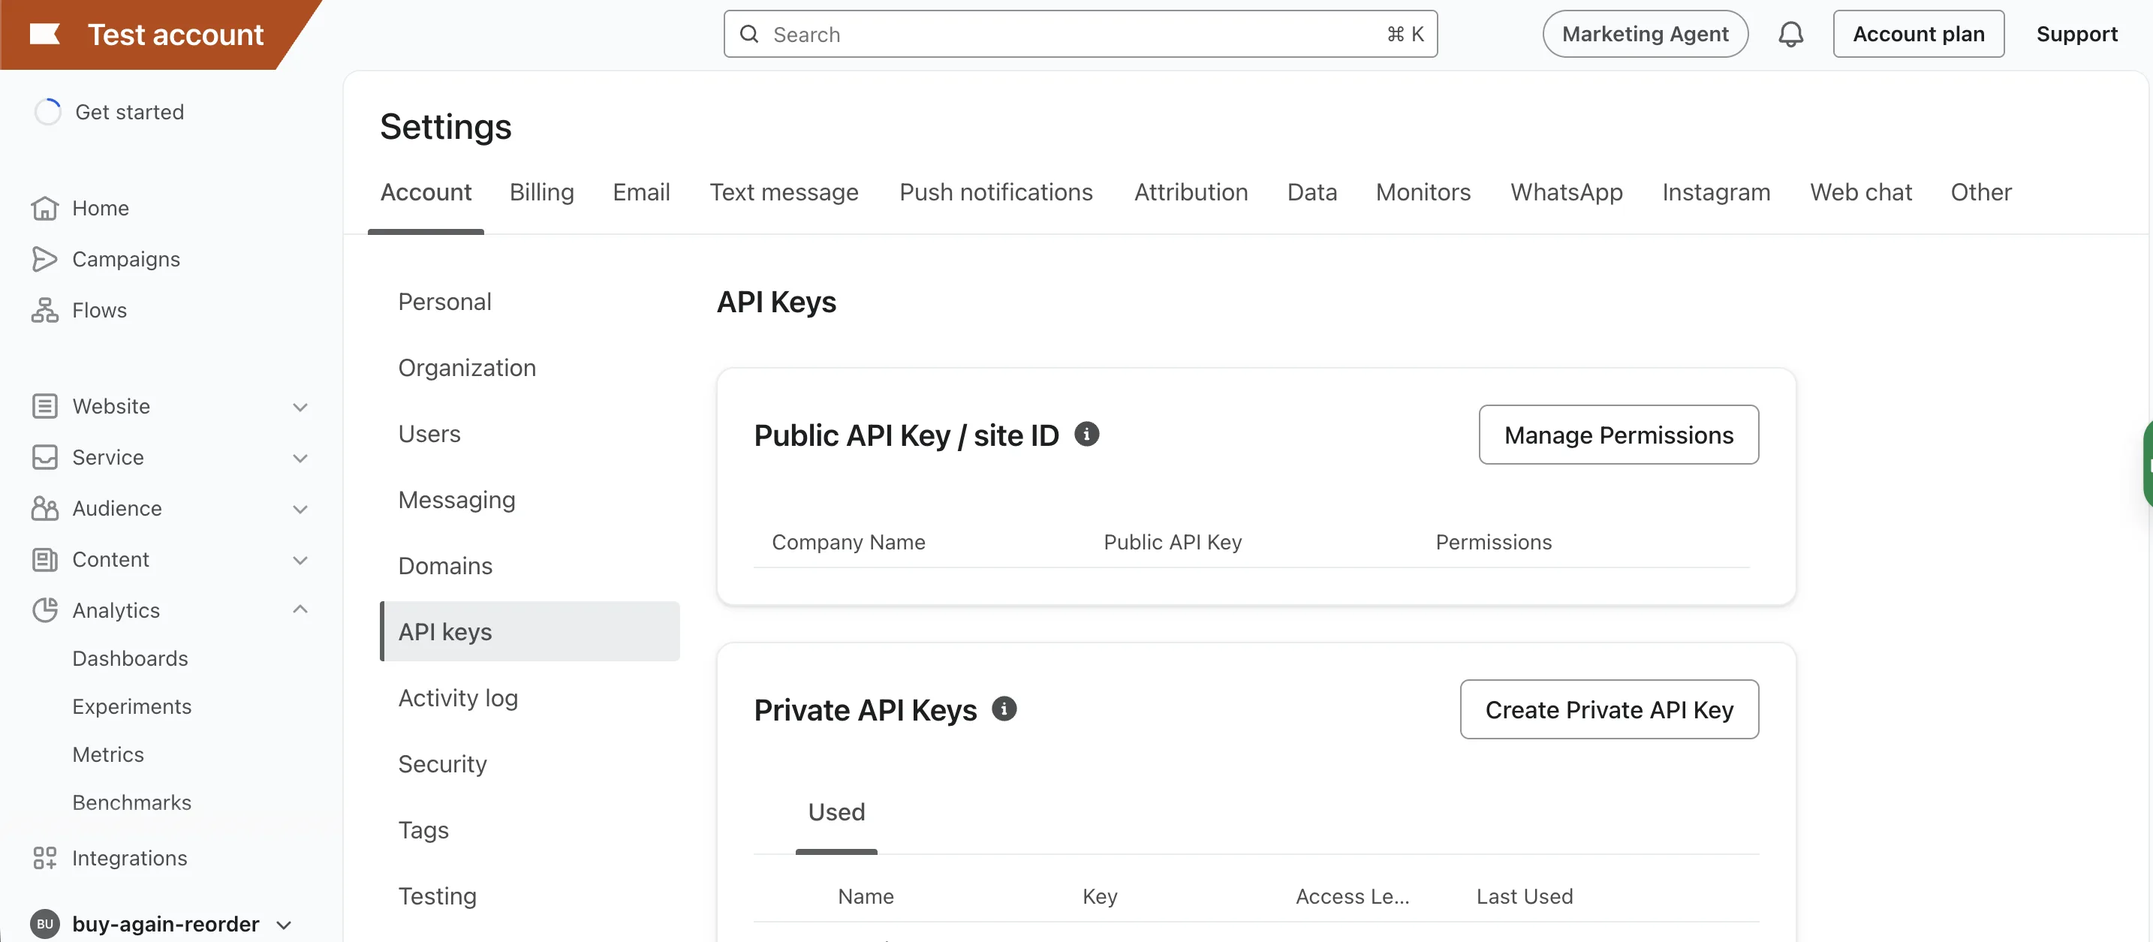The width and height of the screenshot is (2153, 942).
Task: Click the Analytics pie chart icon
Action: (x=44, y=610)
